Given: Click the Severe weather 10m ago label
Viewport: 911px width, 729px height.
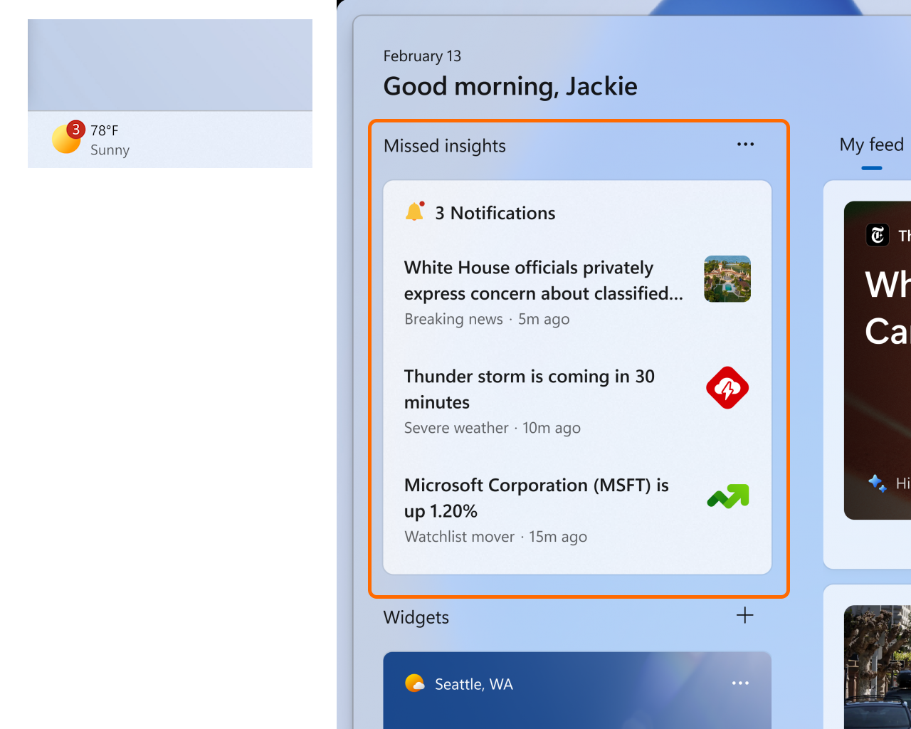Looking at the screenshot, I should click(493, 428).
